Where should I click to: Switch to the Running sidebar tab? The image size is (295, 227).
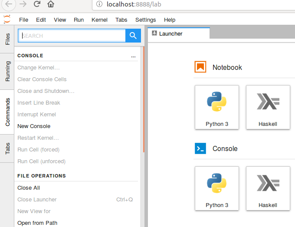tap(7, 71)
